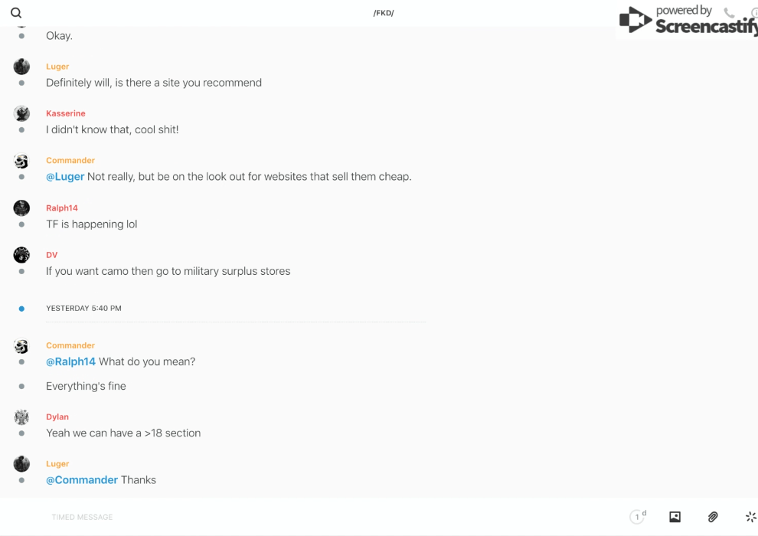Click the Ralph14 sender name
The width and height of the screenshot is (758, 536).
[62, 208]
